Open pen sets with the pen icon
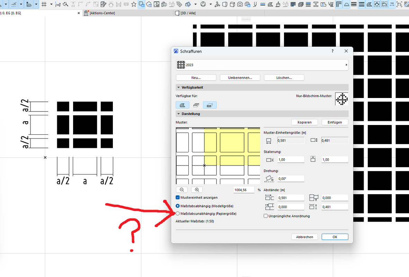The height and width of the screenshot is (277, 409). pos(255,4)
